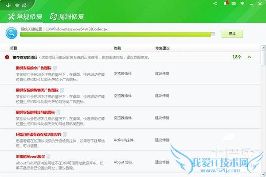266x177 pixels.
Task: Click 建议修复 for About协议 row
Action: click(x=162, y=162)
